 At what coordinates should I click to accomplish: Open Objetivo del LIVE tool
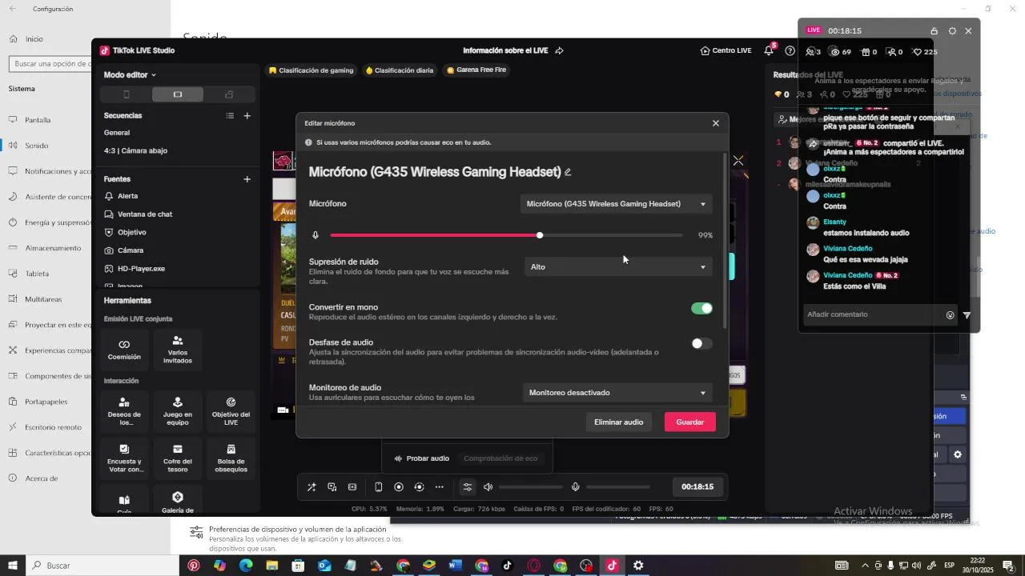click(x=231, y=411)
